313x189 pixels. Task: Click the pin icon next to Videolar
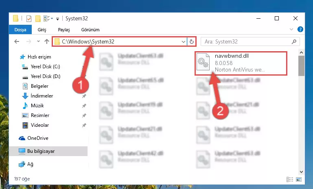pos(84,126)
